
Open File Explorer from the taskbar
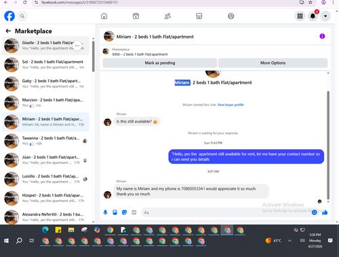coord(71,230)
